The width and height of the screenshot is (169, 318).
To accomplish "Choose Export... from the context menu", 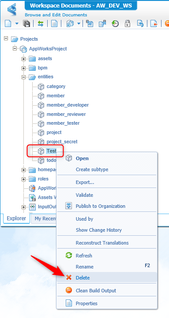I will 107,182.
